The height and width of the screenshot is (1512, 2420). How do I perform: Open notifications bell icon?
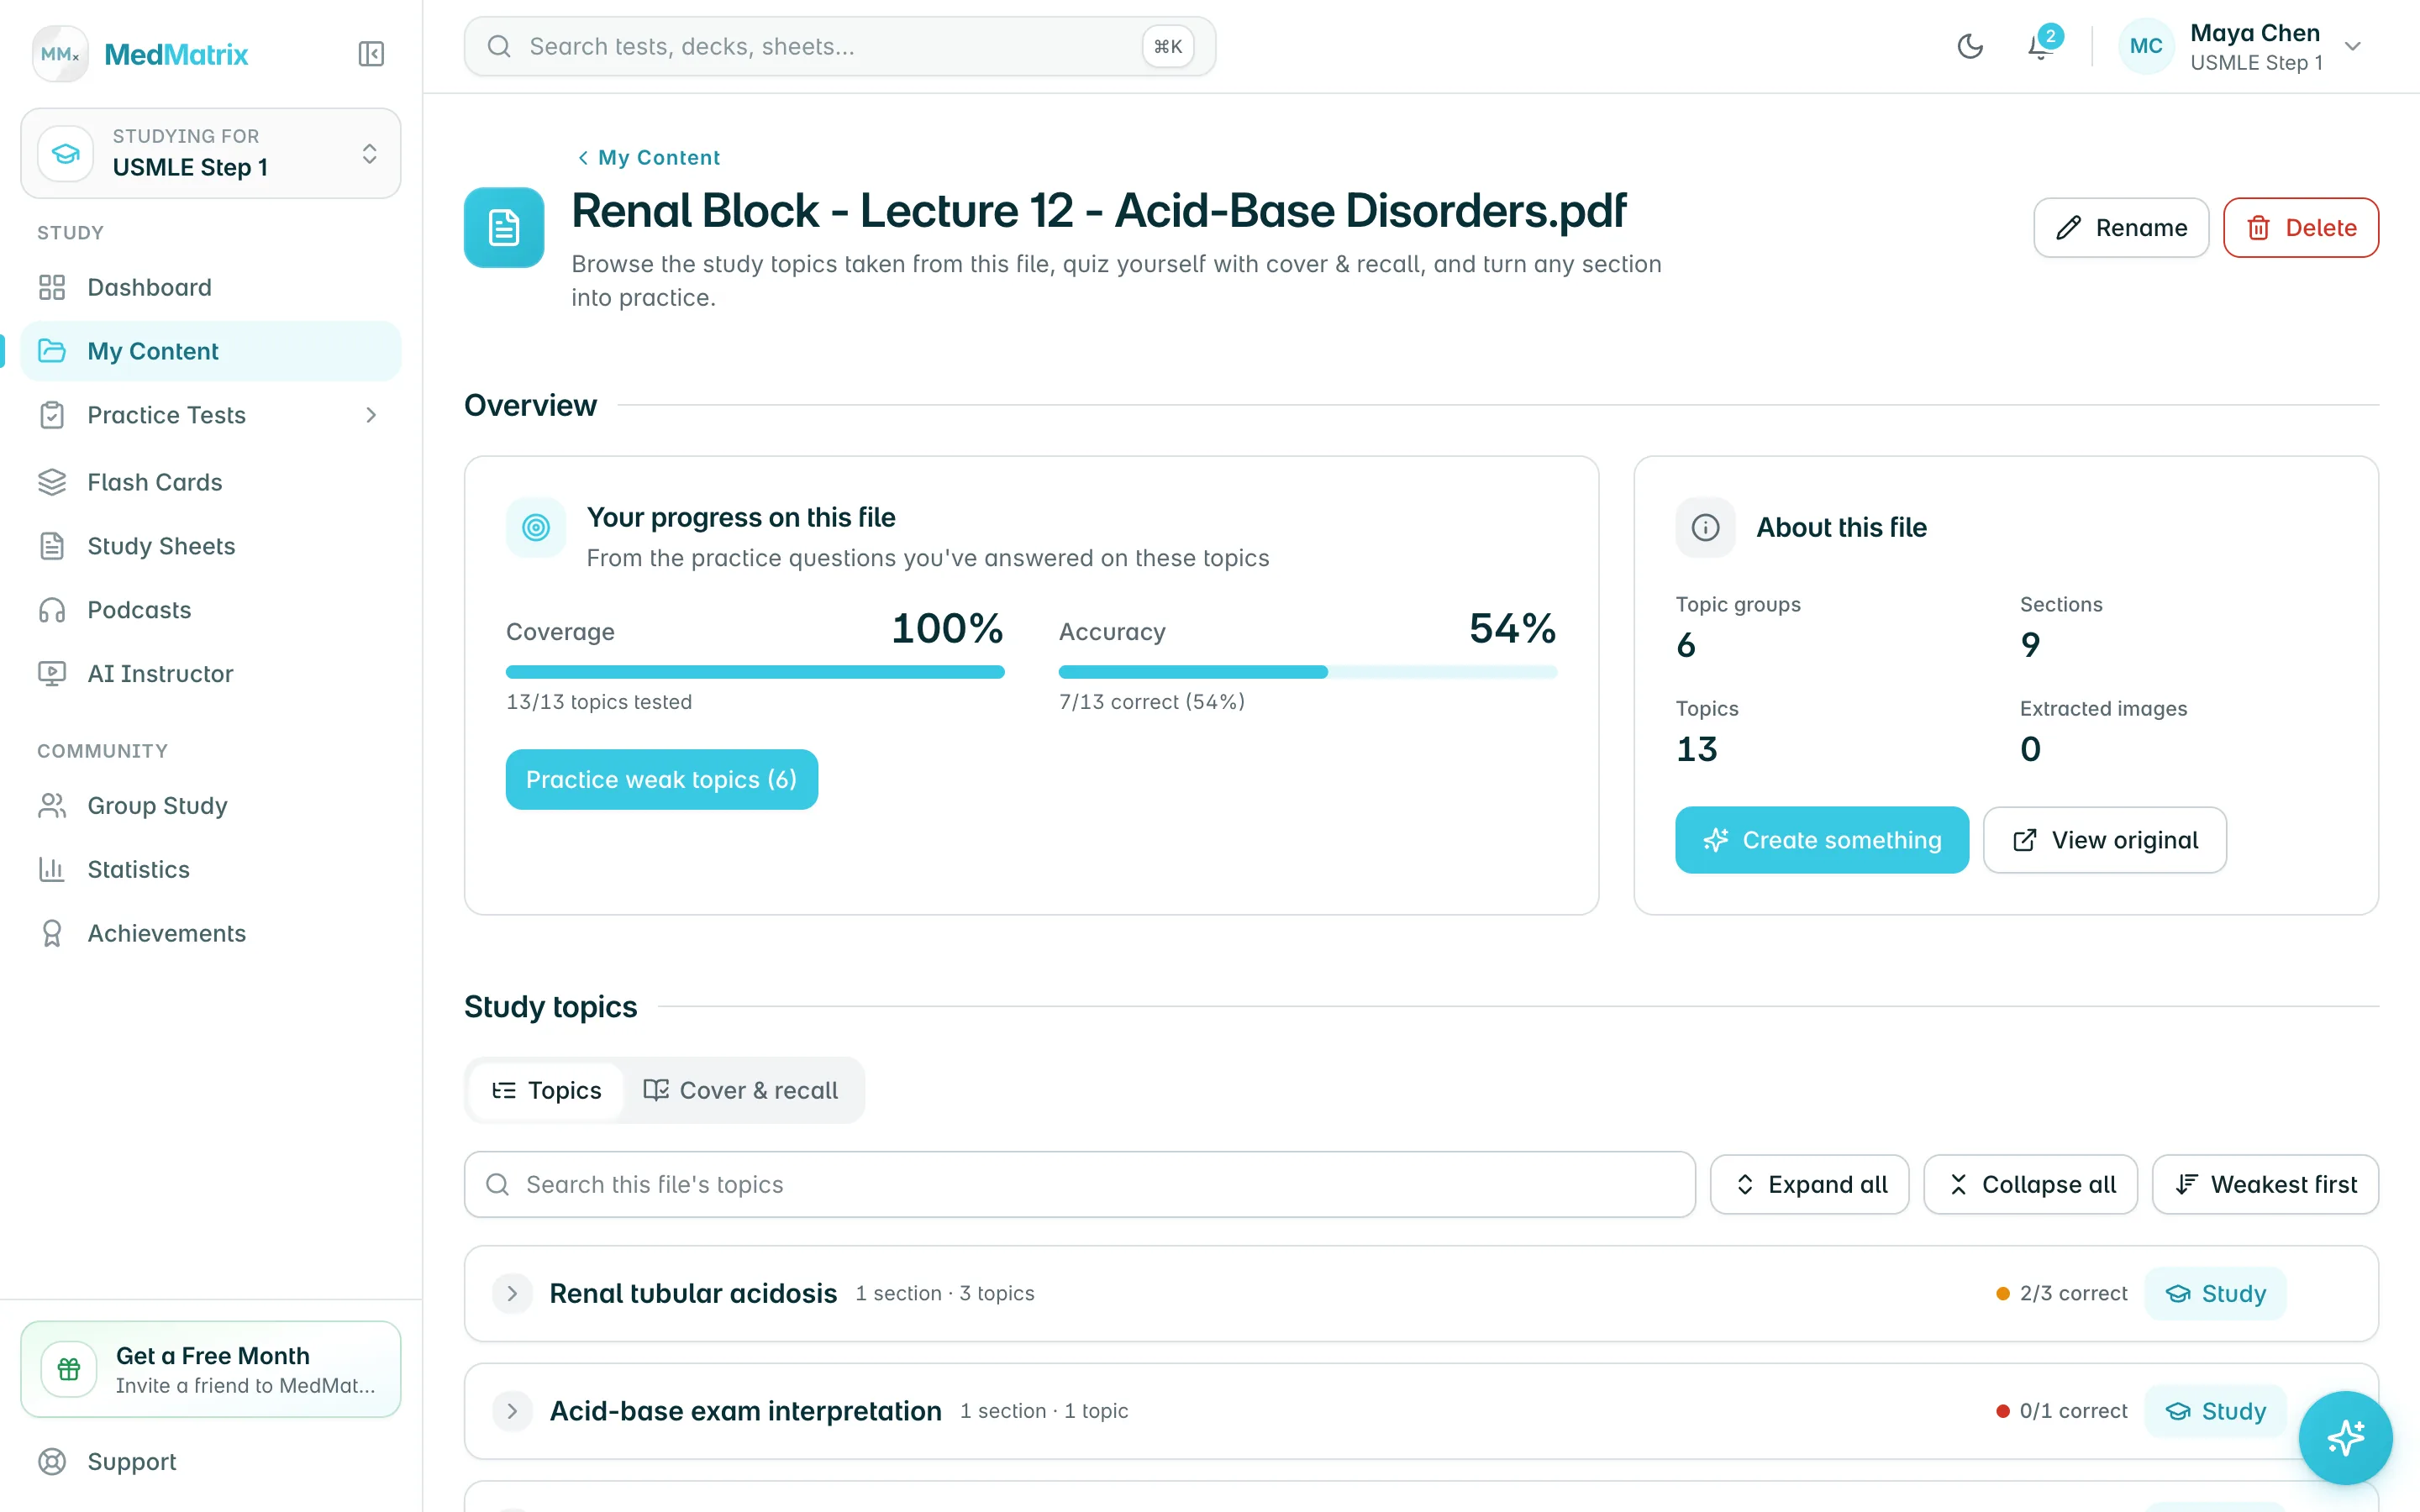tap(2041, 47)
